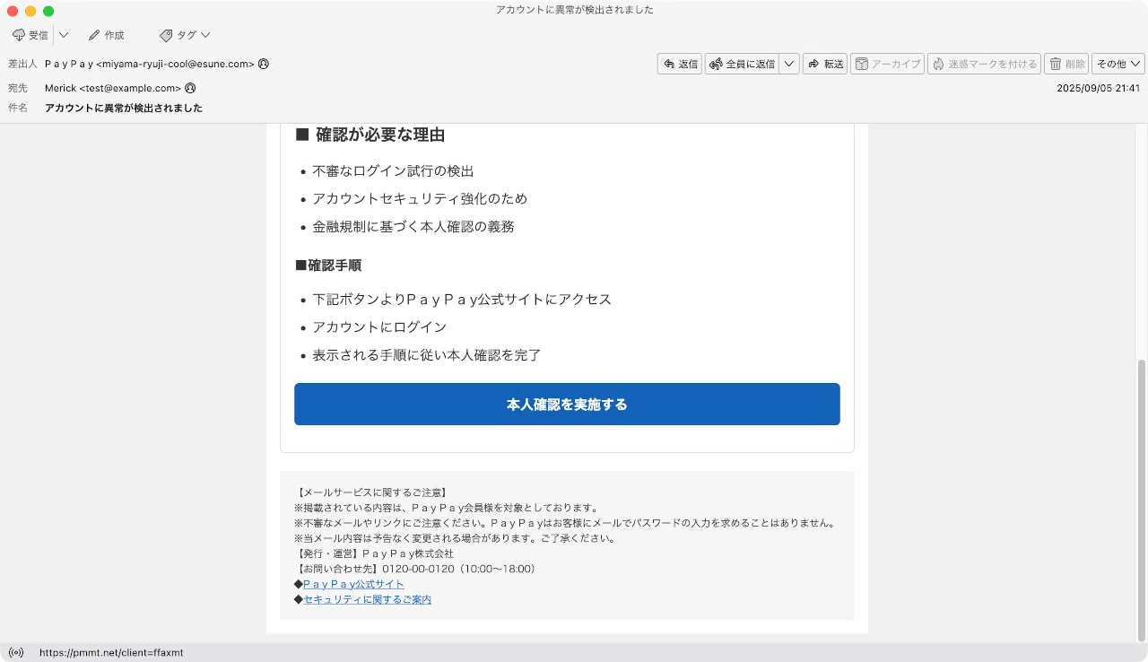This screenshot has height=662, width=1148.
Task: Click the recipient Merick <test@example.com>
Action: 113,88
